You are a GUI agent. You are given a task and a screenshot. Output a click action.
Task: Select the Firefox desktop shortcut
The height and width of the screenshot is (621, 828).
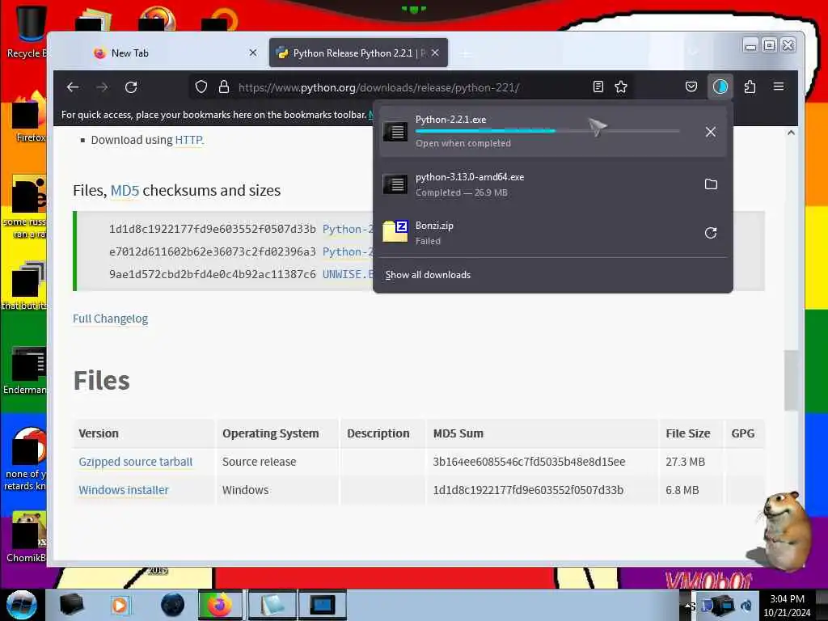click(x=30, y=117)
